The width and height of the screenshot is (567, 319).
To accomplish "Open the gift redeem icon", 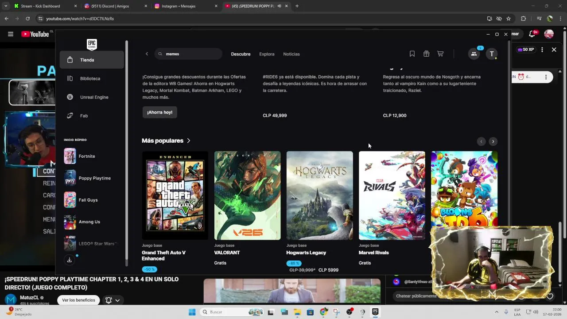I will [x=426, y=54].
